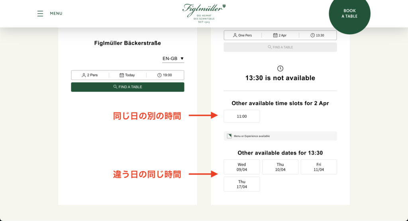Click the clock icon beside 19:00
The height and width of the screenshot is (221, 408).
coord(159,75)
